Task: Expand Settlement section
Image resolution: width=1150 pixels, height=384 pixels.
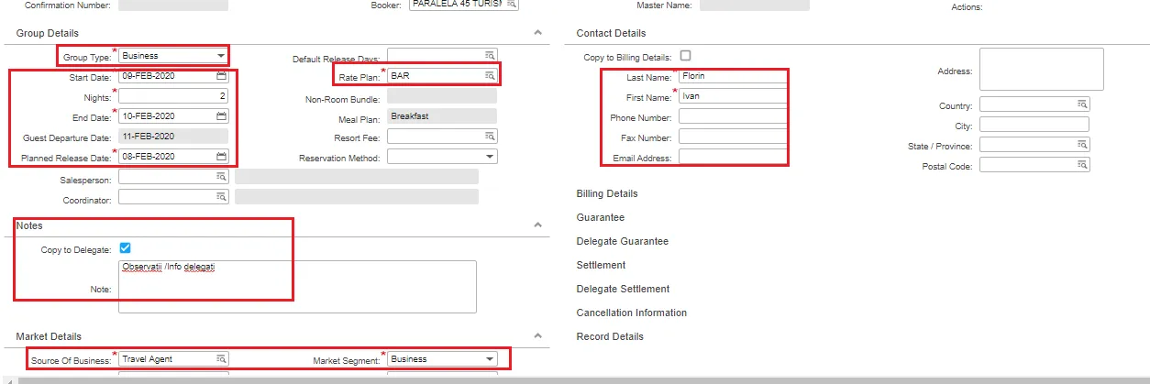Action: tap(602, 265)
